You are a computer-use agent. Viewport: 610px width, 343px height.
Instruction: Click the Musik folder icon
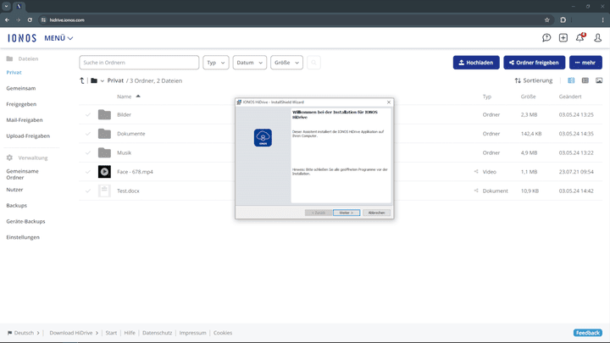point(104,152)
